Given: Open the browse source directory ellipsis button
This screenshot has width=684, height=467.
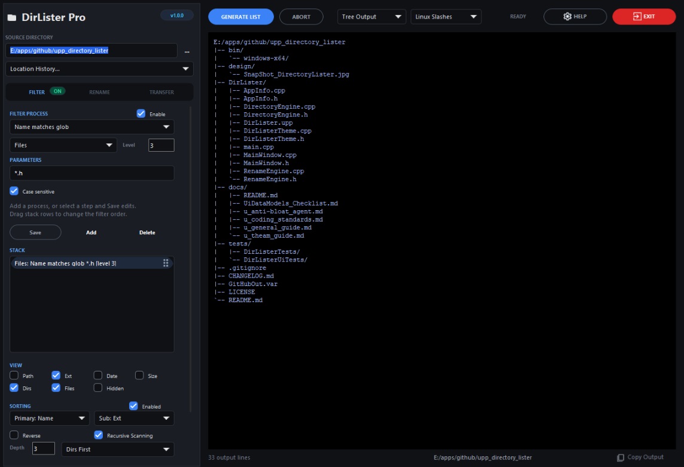Looking at the screenshot, I should pos(187,51).
